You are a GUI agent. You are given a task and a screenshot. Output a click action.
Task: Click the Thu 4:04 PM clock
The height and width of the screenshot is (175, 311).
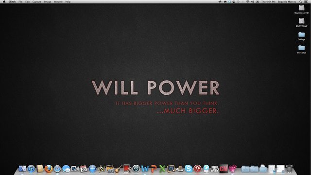(268, 1)
